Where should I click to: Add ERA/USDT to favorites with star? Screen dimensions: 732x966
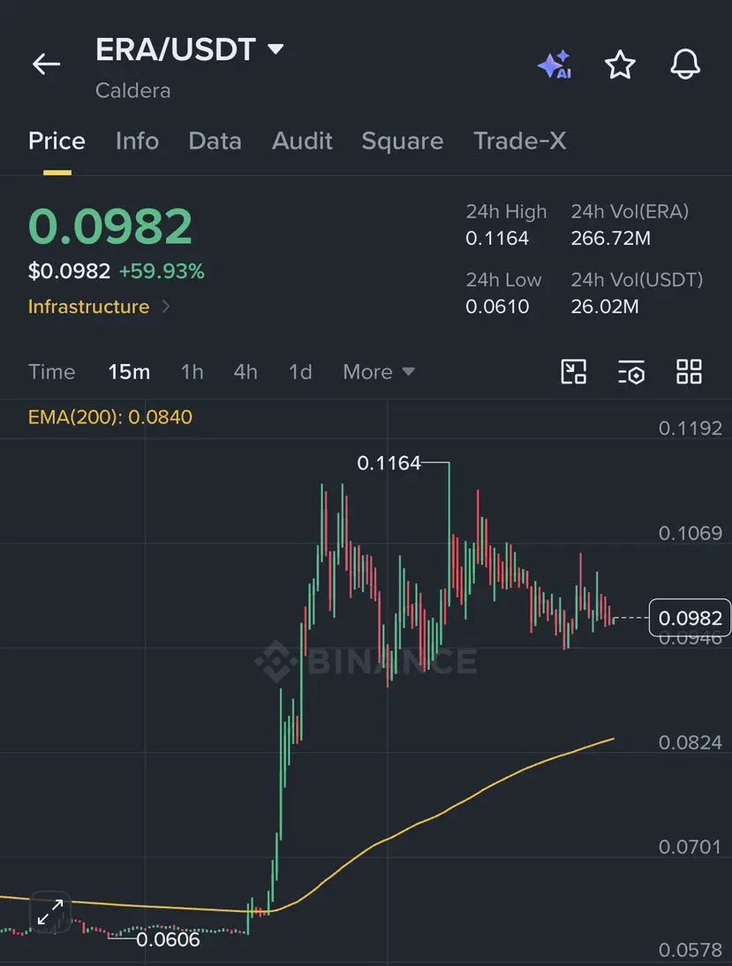point(620,65)
